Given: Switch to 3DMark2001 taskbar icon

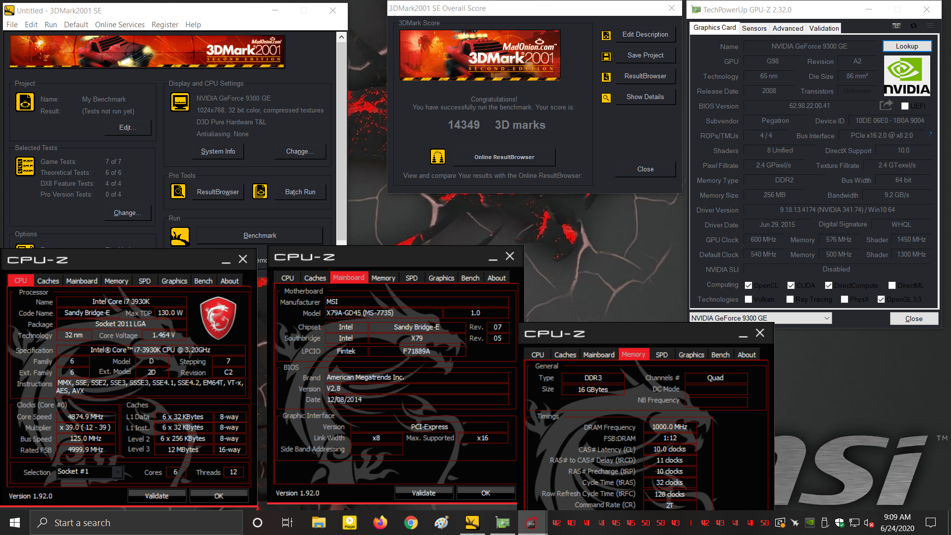Looking at the screenshot, I should [472, 523].
